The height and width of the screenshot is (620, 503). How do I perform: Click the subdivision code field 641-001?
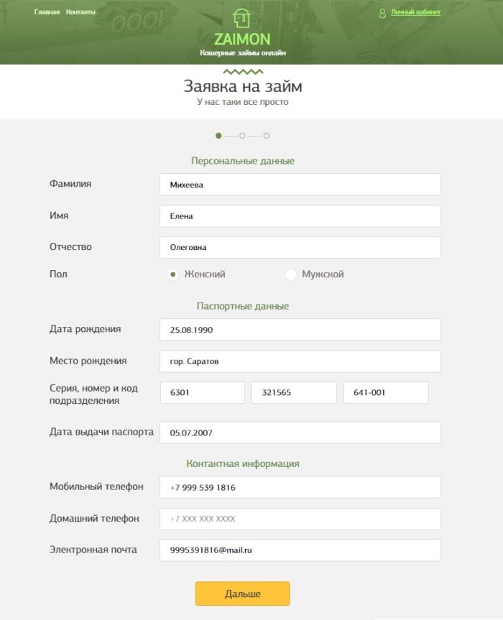pyautogui.click(x=386, y=392)
